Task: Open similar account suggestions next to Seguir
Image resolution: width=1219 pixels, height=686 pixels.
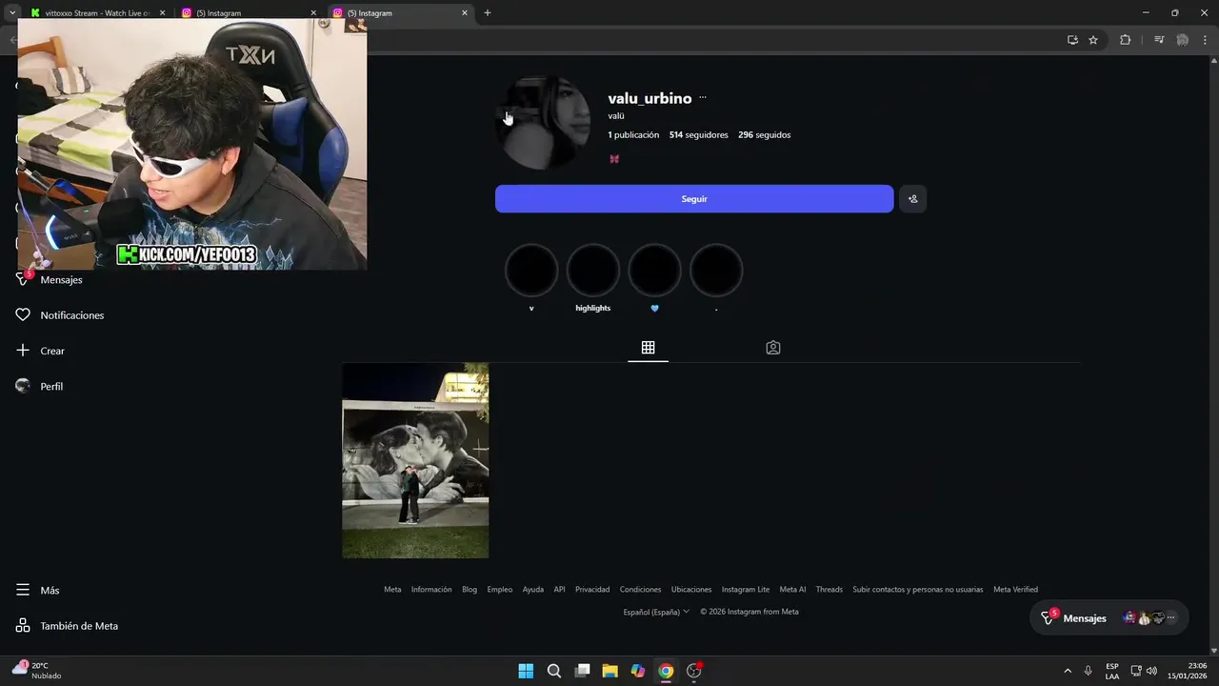Action: tap(912, 199)
